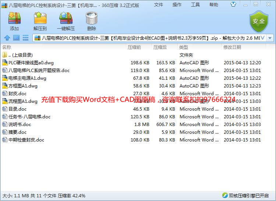Click the 2015-04-13 12:20 date cell
Viewport: 276px width, 201px height.
[x=242, y=63]
